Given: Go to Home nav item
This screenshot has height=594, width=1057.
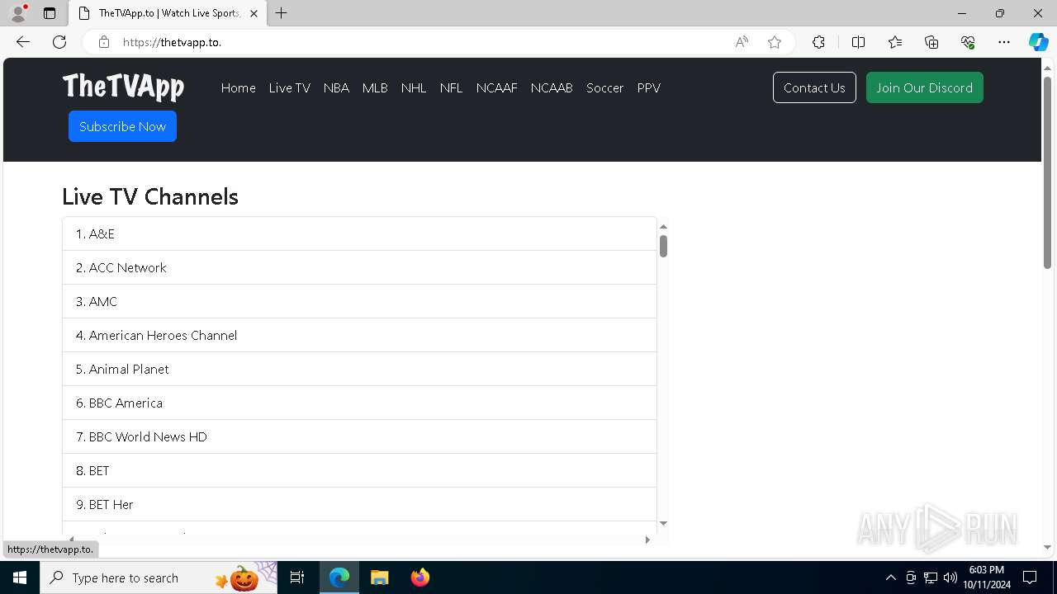Looking at the screenshot, I should click(238, 88).
